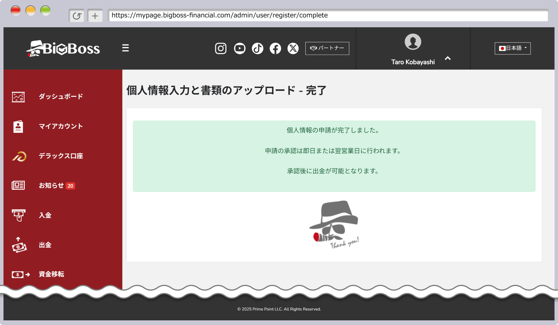Click the パートナー button

click(x=327, y=48)
